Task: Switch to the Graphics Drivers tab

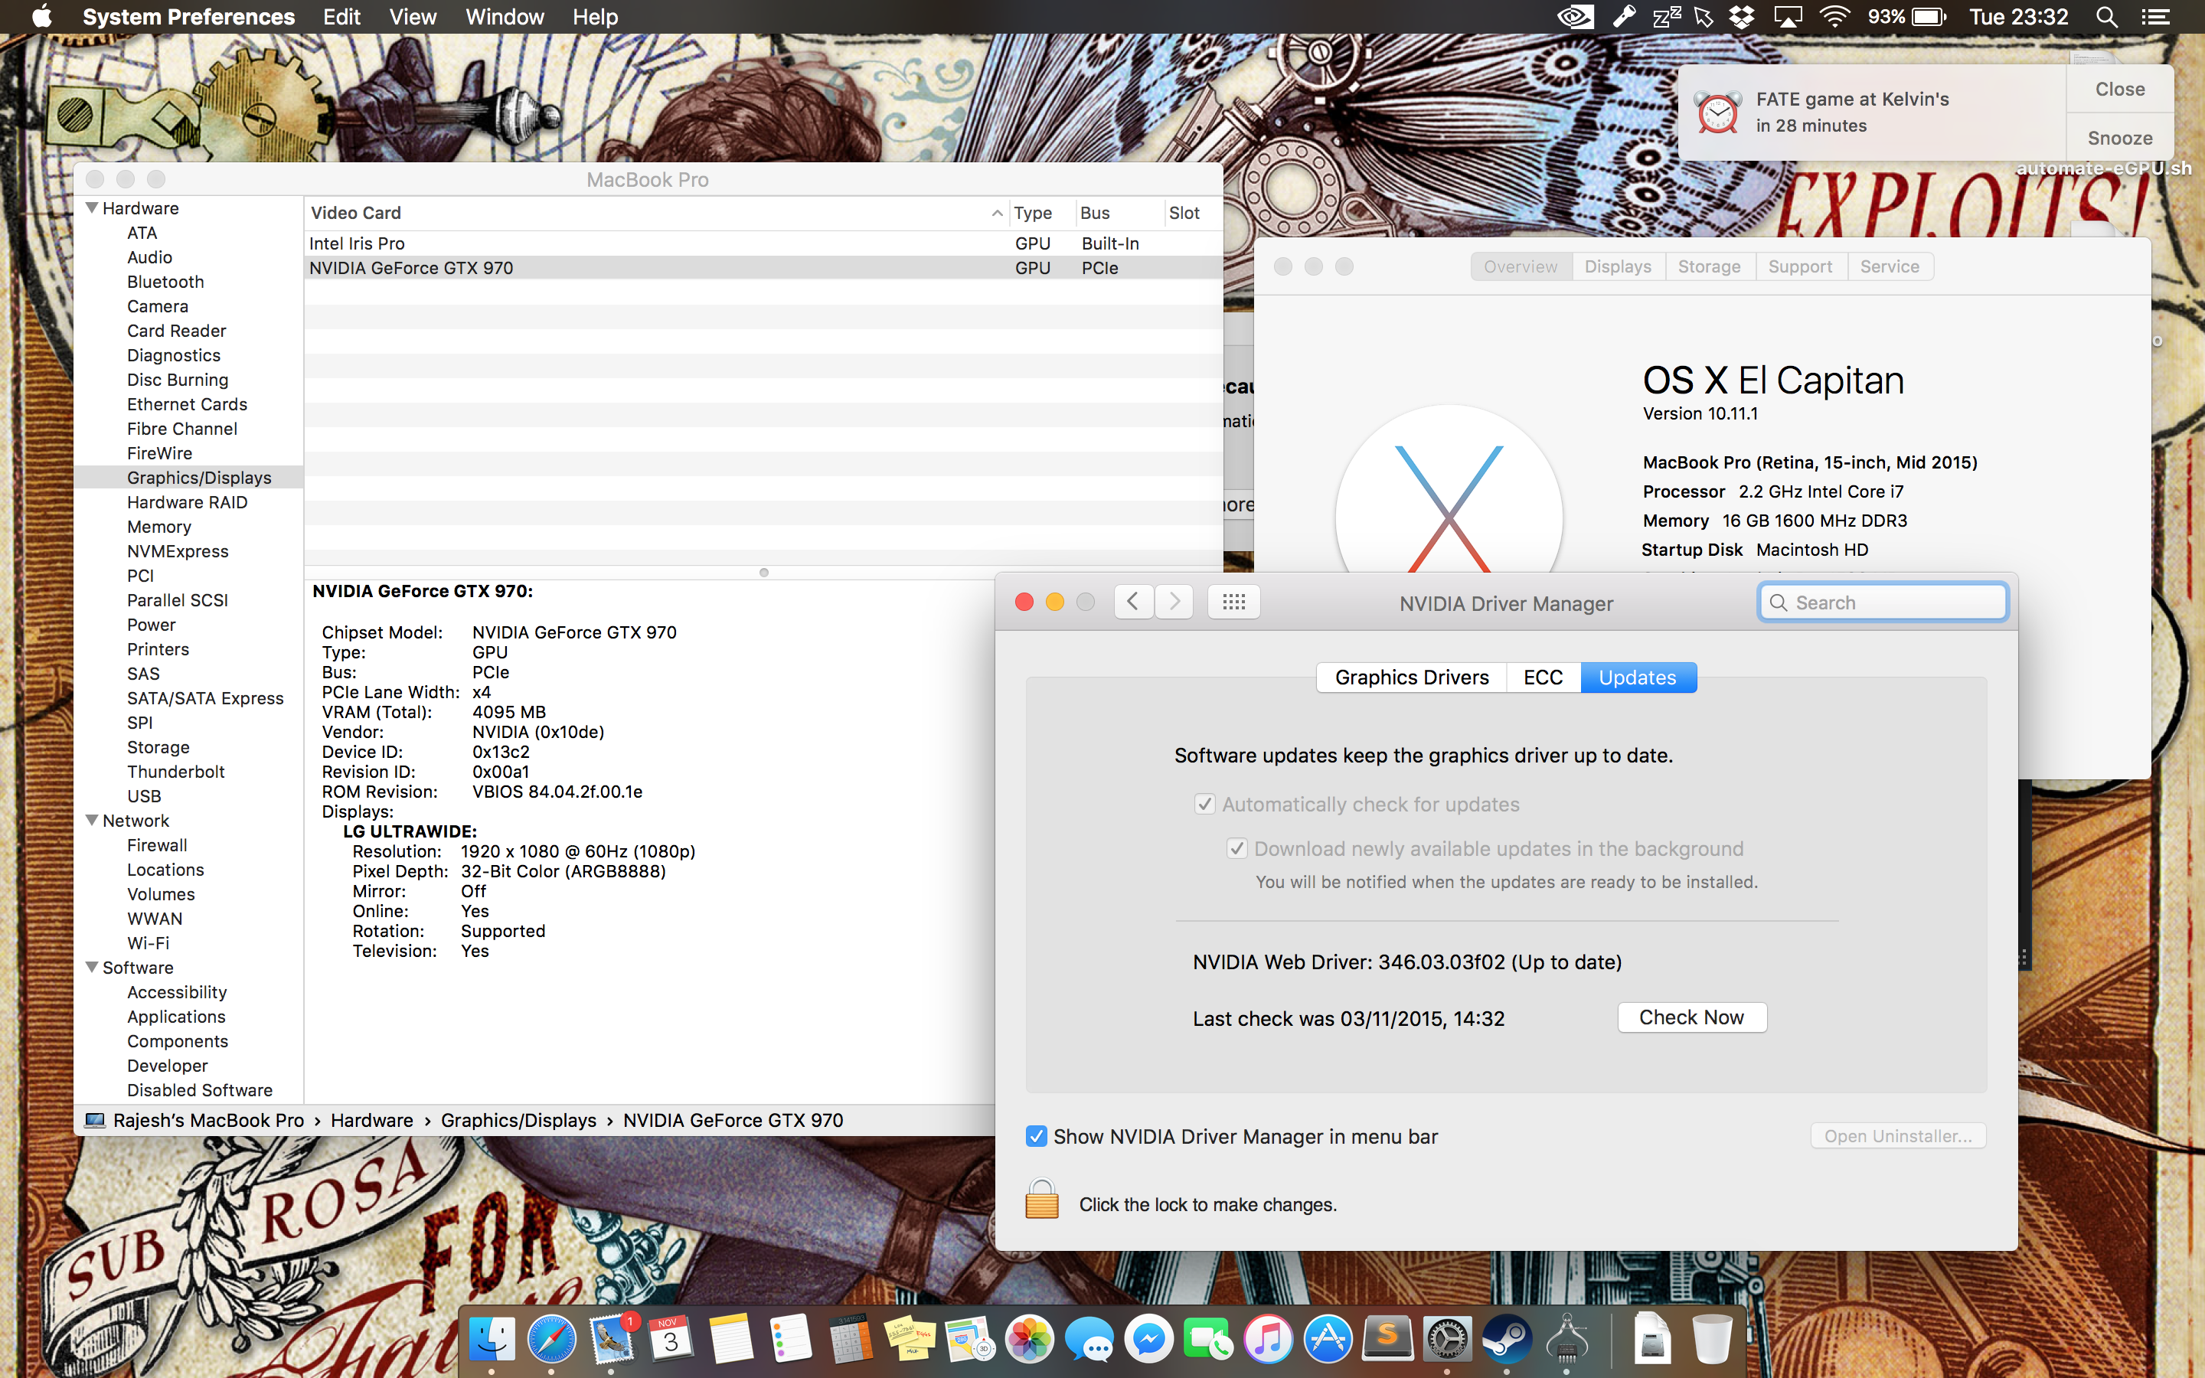Action: click(1411, 678)
